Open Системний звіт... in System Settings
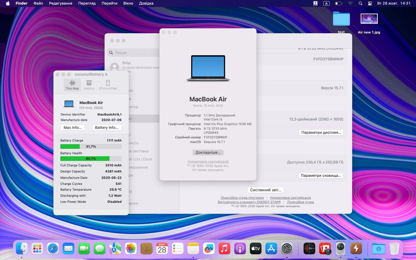This screenshot has width=416, height=260. [265, 190]
